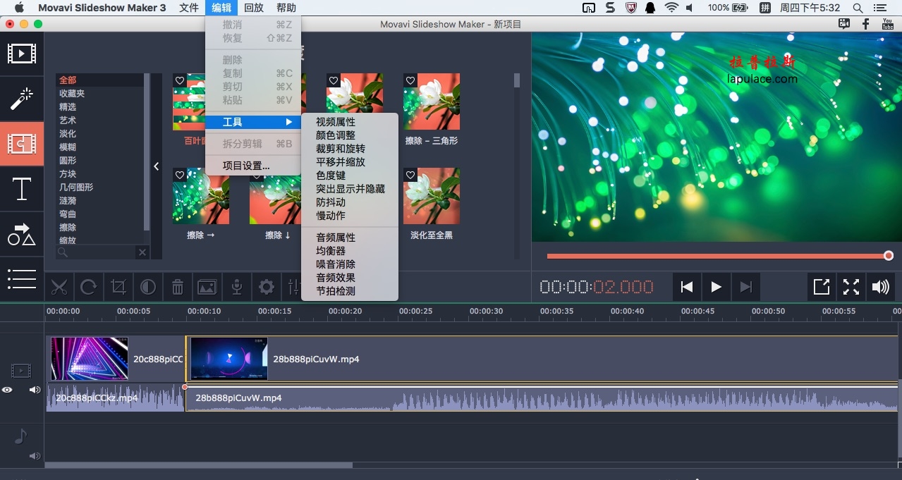The image size is (902, 480).
Task: Click the timeline horizontal scrollbar
Action: (199, 465)
